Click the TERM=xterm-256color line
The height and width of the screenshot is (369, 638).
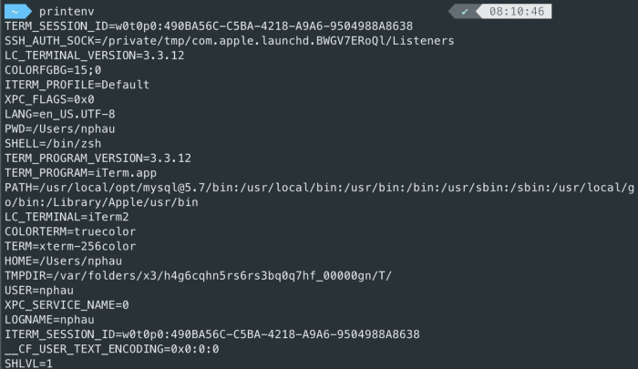[x=70, y=245]
